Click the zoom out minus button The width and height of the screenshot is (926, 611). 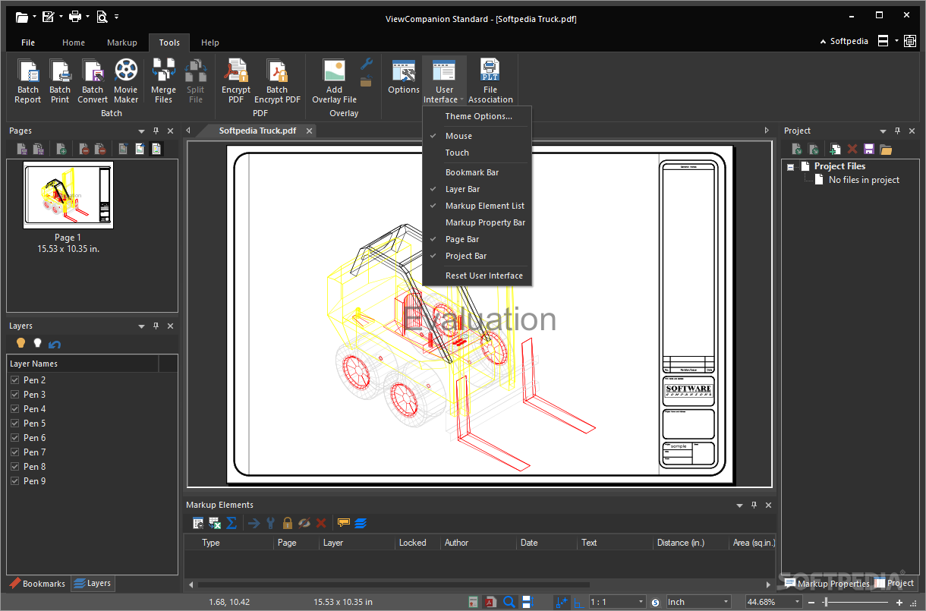click(x=812, y=602)
